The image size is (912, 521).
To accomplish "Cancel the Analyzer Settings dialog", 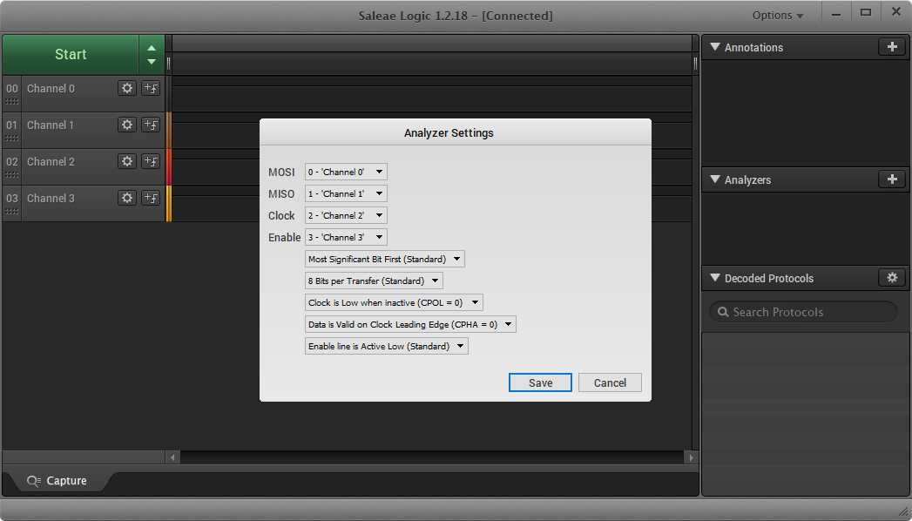I will pos(610,383).
